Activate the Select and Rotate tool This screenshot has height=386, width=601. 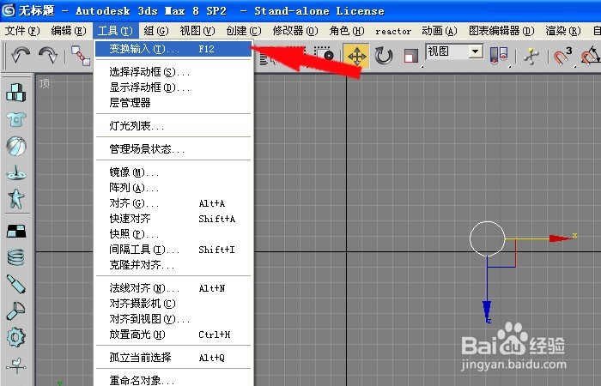pos(383,57)
